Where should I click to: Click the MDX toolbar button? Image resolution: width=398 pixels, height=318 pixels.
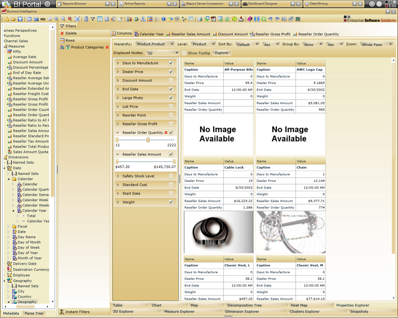coord(43,19)
